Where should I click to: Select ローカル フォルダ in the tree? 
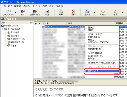pos(14,29)
